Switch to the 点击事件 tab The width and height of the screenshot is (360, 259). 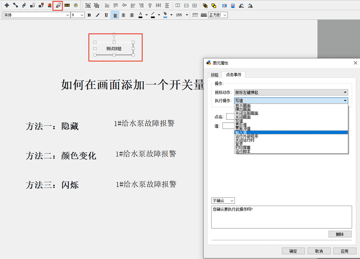coord(234,74)
